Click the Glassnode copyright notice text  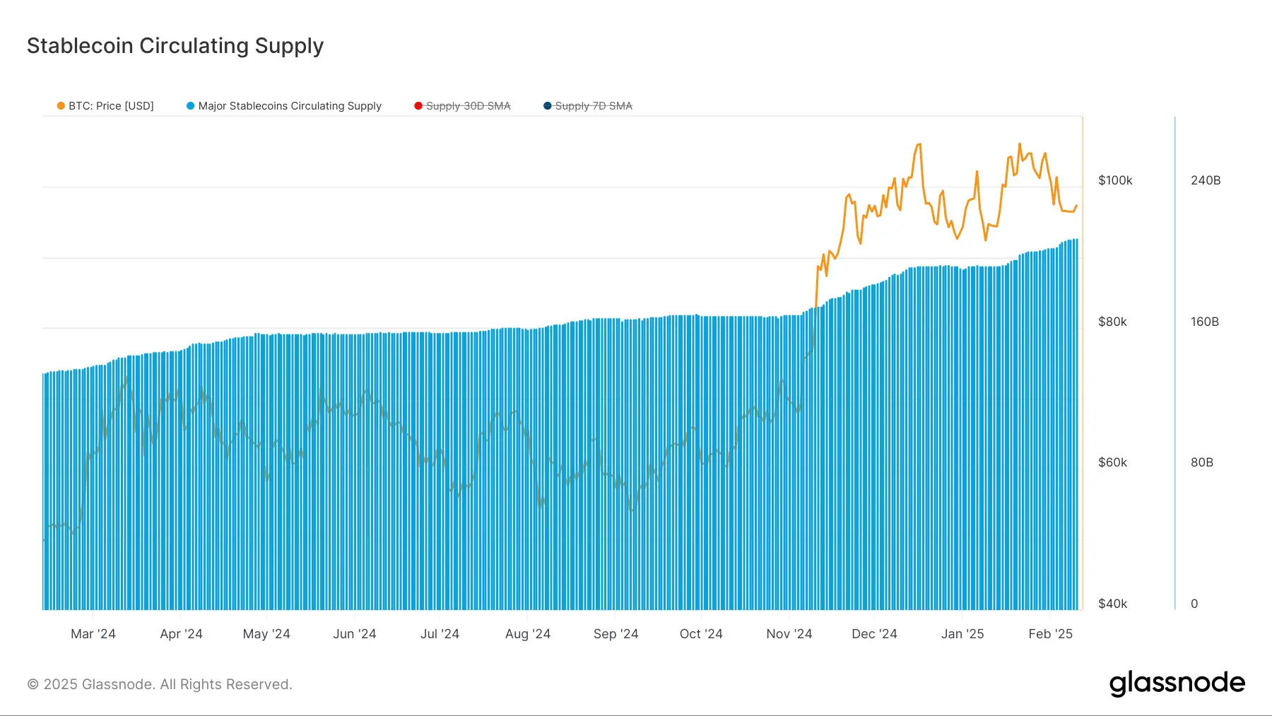[160, 684]
